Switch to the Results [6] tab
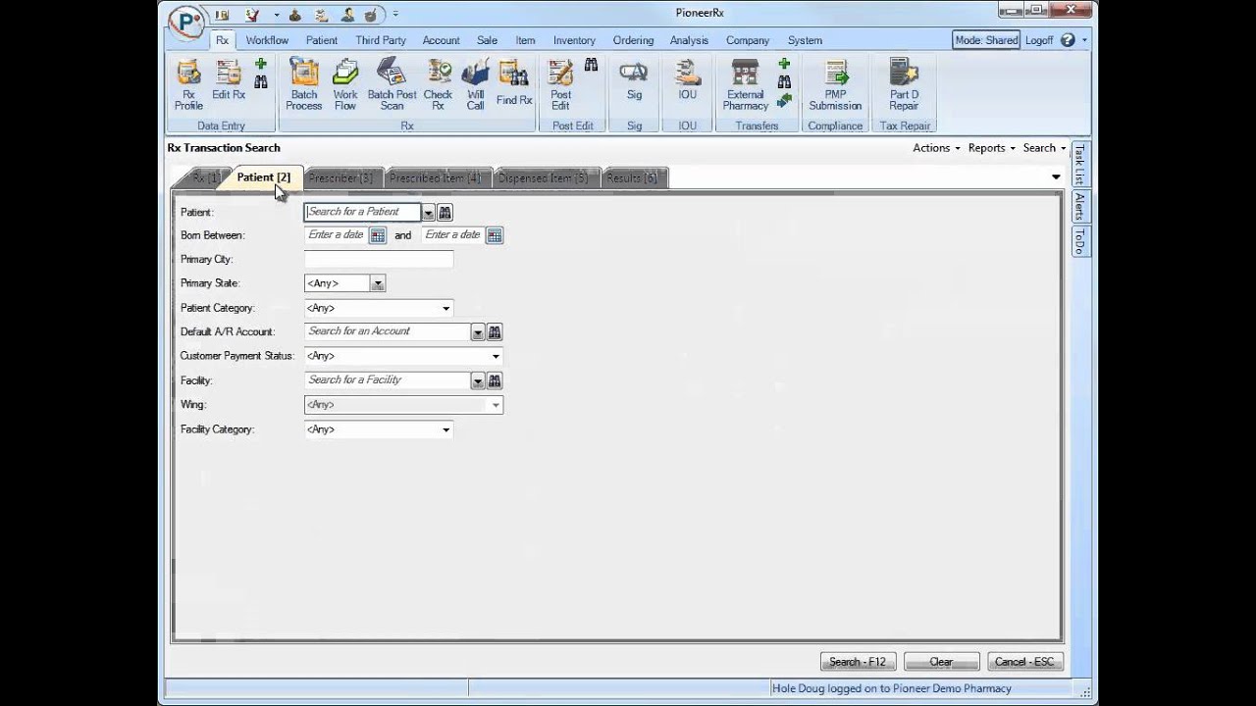The image size is (1256, 706). tap(632, 178)
